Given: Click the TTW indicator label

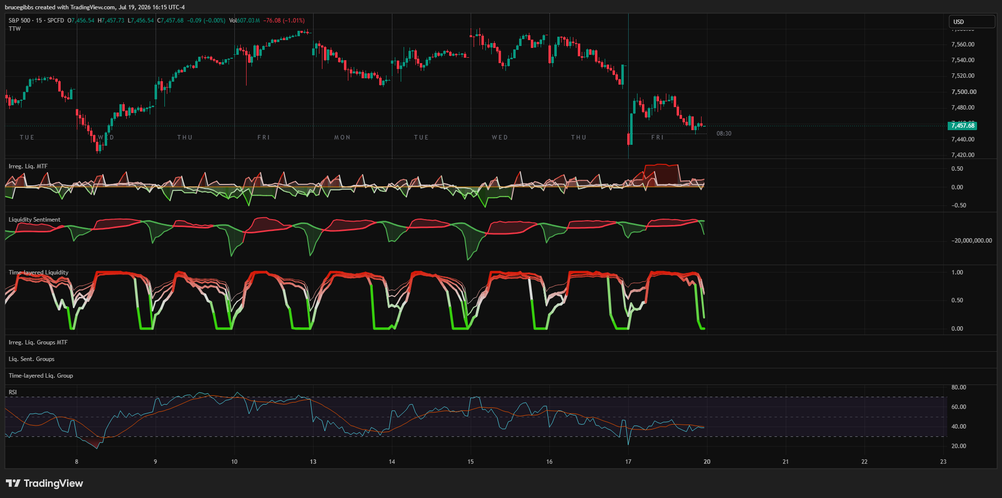Looking at the screenshot, I should pyautogui.click(x=15, y=29).
